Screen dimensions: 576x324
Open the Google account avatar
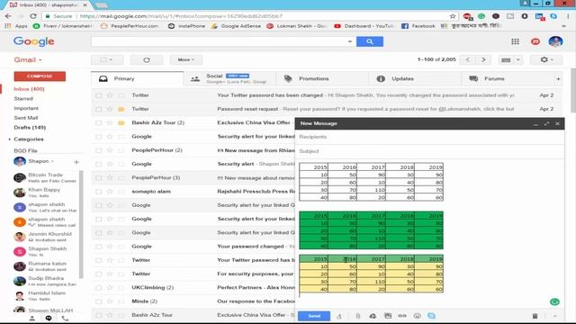555,41
